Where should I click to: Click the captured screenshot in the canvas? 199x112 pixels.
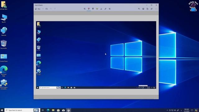[96, 55]
